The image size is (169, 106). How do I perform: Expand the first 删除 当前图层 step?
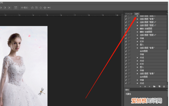(x=137, y=29)
